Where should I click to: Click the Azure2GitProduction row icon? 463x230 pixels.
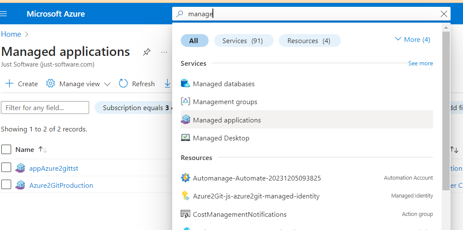21,185
